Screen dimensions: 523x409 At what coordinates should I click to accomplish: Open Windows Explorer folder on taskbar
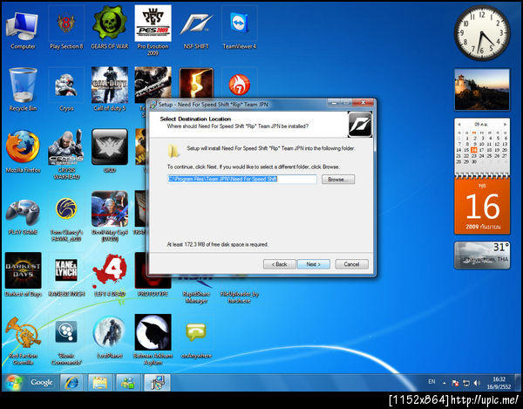pyautogui.click(x=99, y=383)
